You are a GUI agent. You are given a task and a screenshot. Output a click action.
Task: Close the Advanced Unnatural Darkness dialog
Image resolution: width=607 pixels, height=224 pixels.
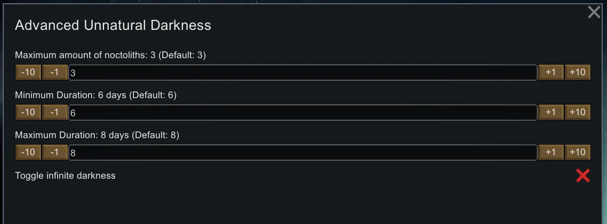click(x=594, y=12)
